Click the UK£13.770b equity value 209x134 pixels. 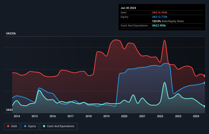[160, 17]
